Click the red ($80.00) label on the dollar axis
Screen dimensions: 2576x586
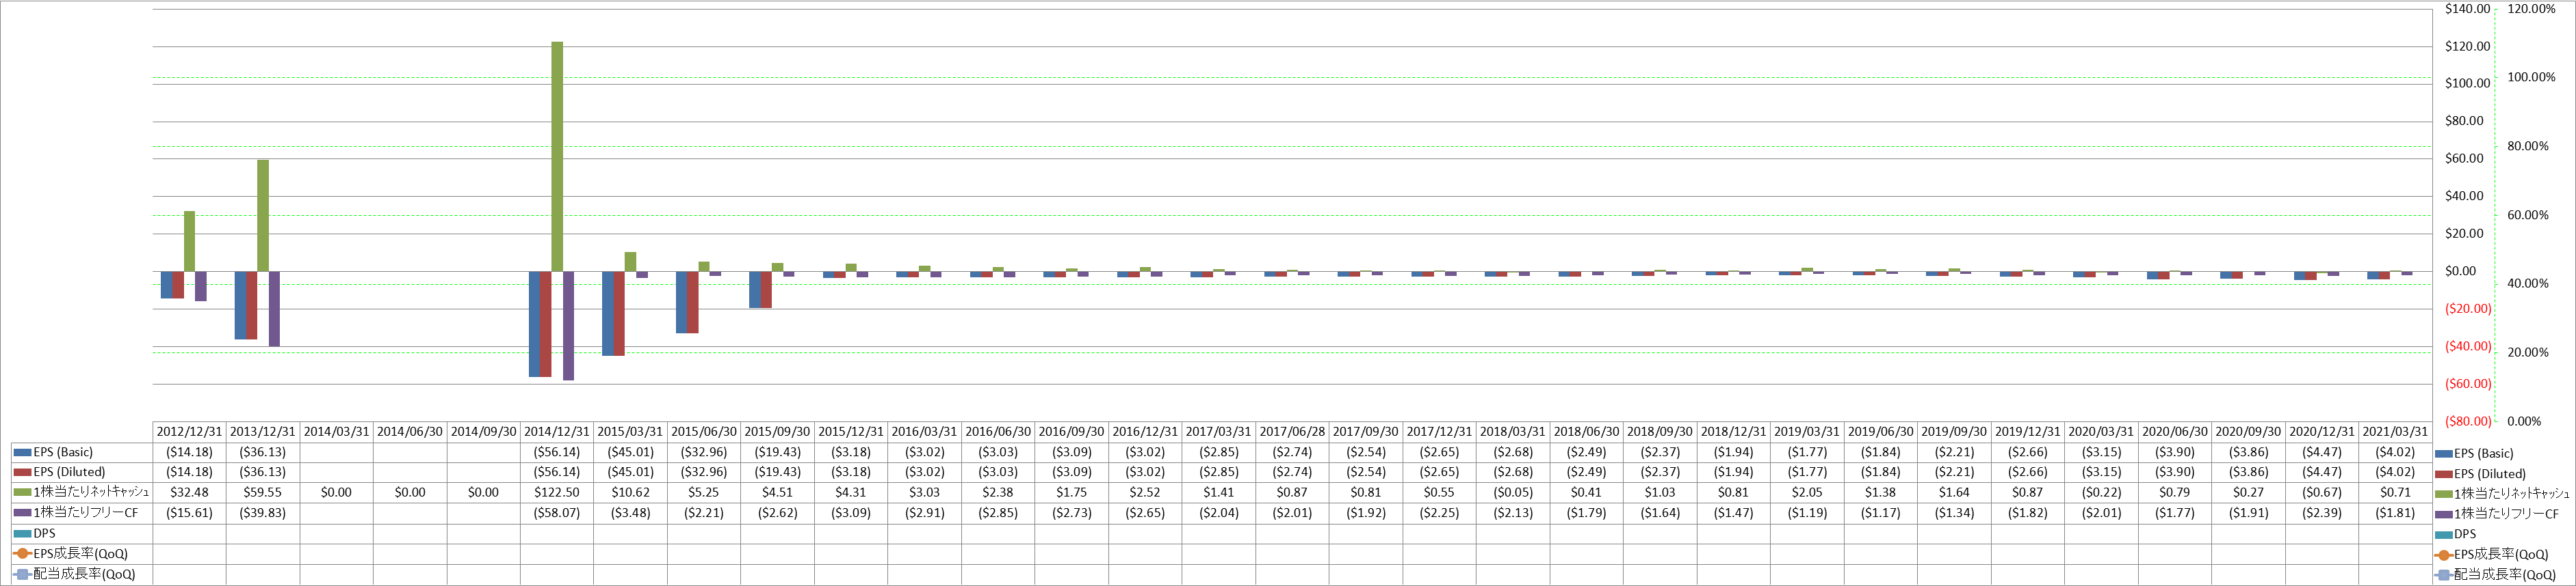click(x=2468, y=421)
